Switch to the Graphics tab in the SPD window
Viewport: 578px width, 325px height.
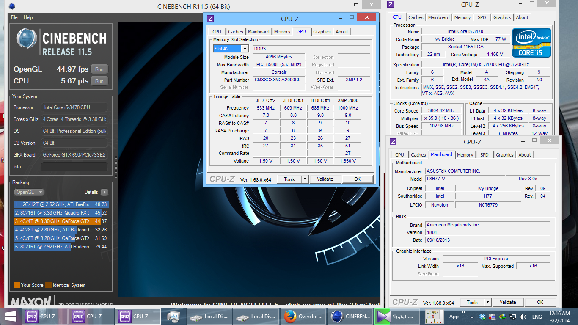point(322,32)
